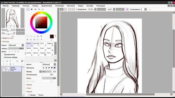
Task: Select the Hand pan tool
Action: pos(38,39)
